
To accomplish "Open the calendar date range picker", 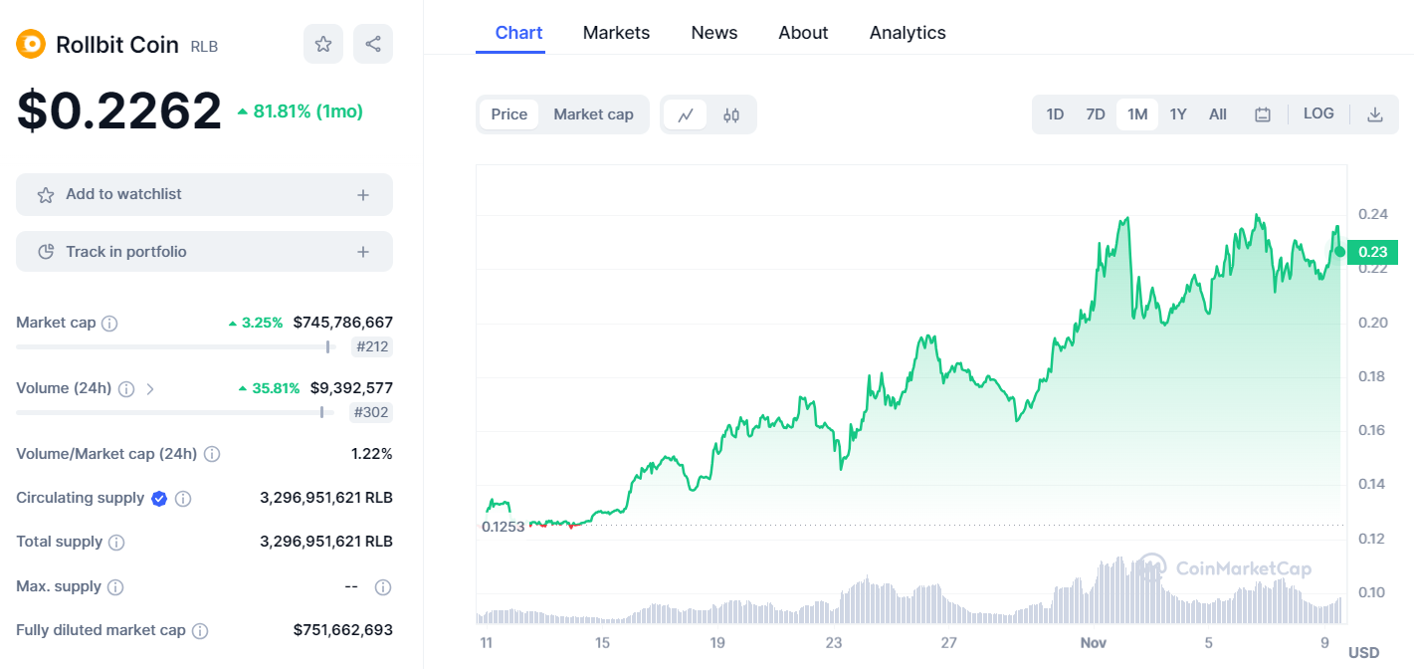I will (x=1263, y=114).
